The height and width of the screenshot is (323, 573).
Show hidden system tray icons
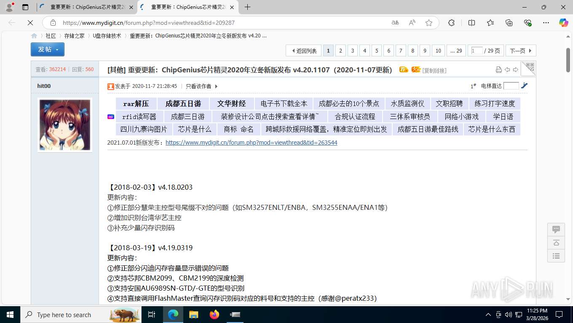click(x=488, y=315)
